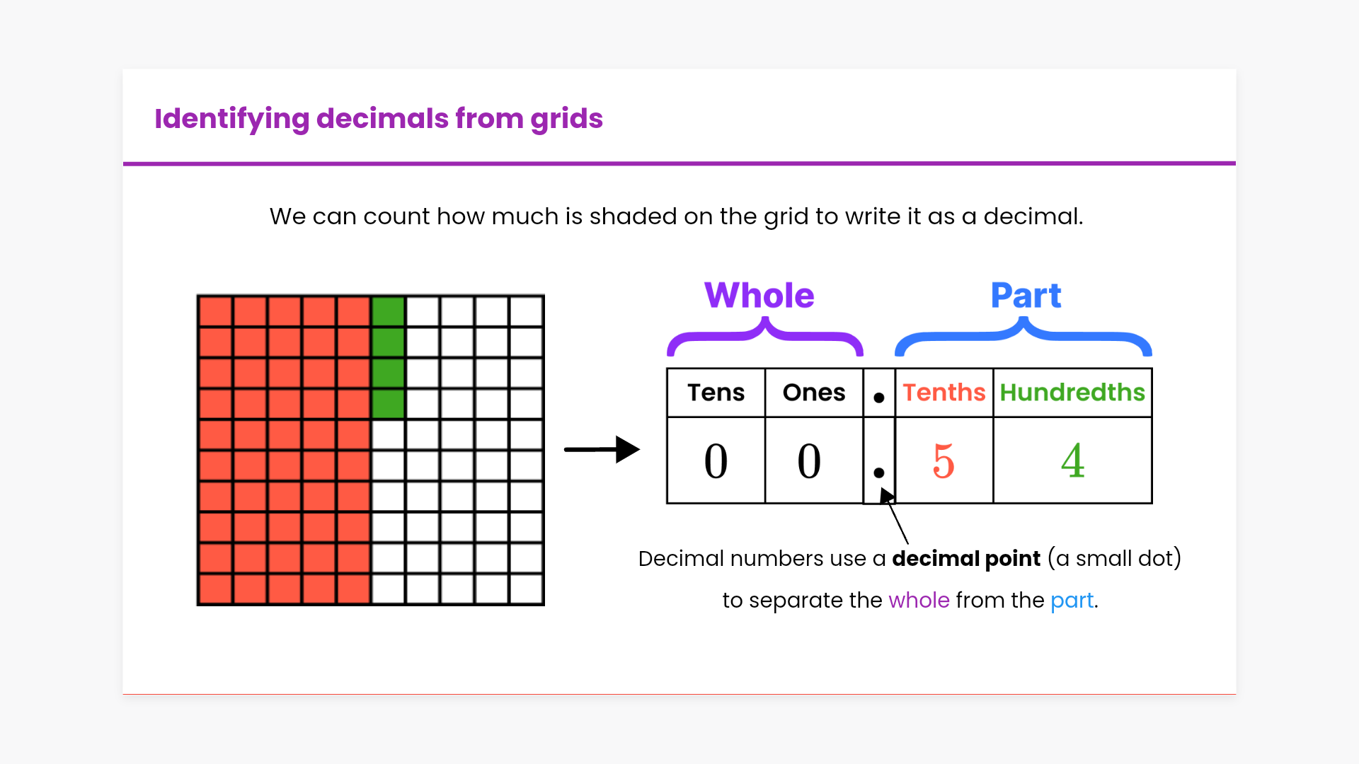Click the black right-pointing arrow

click(602, 449)
